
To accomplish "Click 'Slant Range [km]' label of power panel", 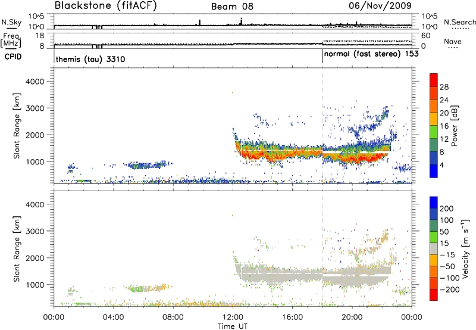I will [x=17, y=126].
